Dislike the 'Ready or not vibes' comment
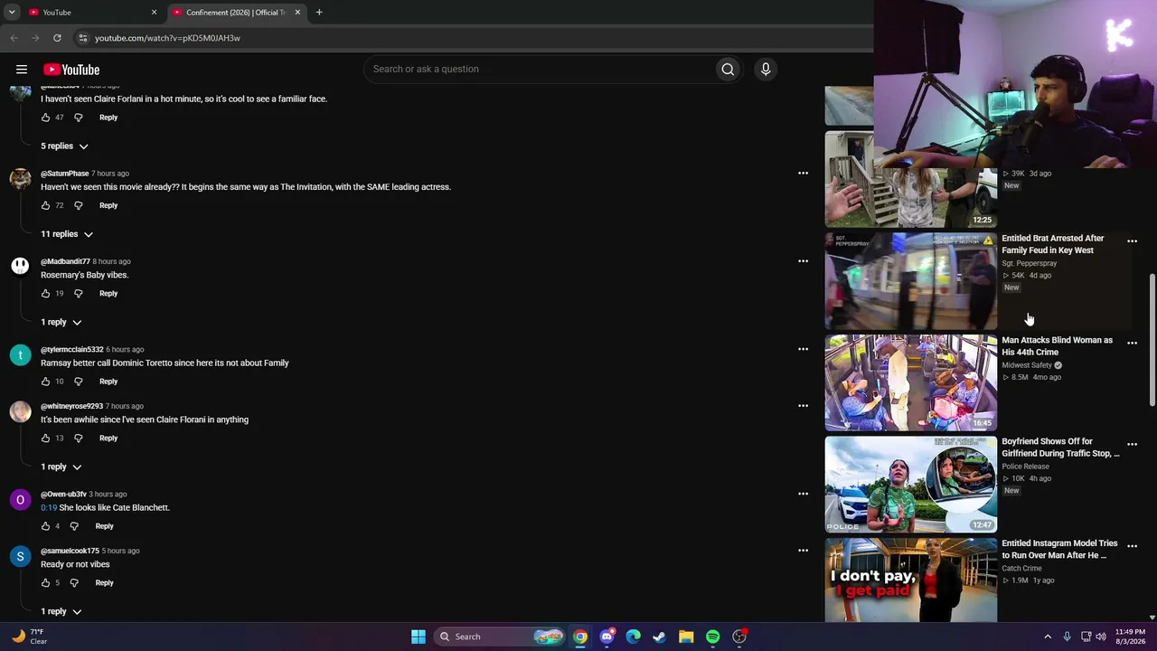The image size is (1157, 651). [74, 582]
